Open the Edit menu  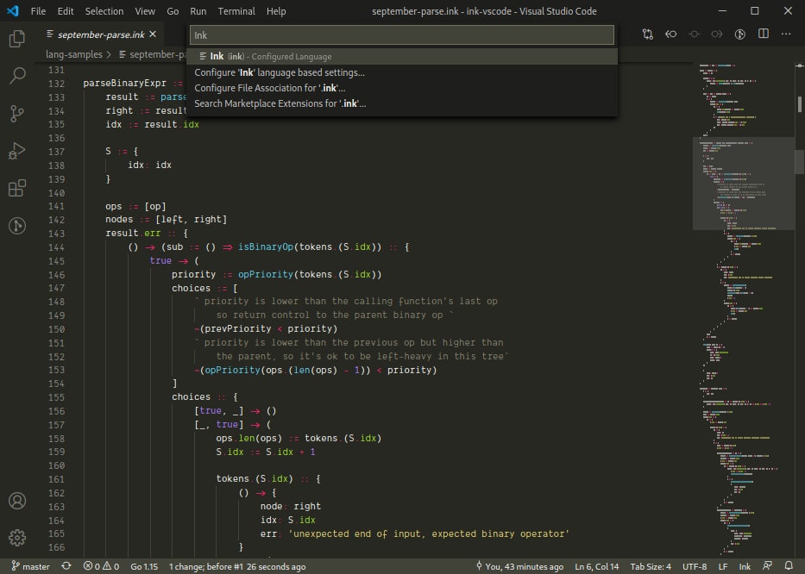coord(66,11)
